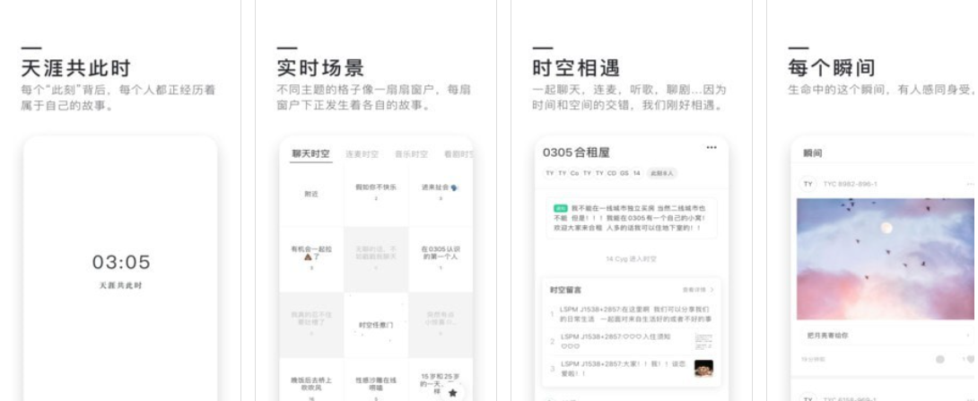Screen dimensions: 978x401
Task: Click the 时空相遇 headline
Action: click(x=576, y=67)
